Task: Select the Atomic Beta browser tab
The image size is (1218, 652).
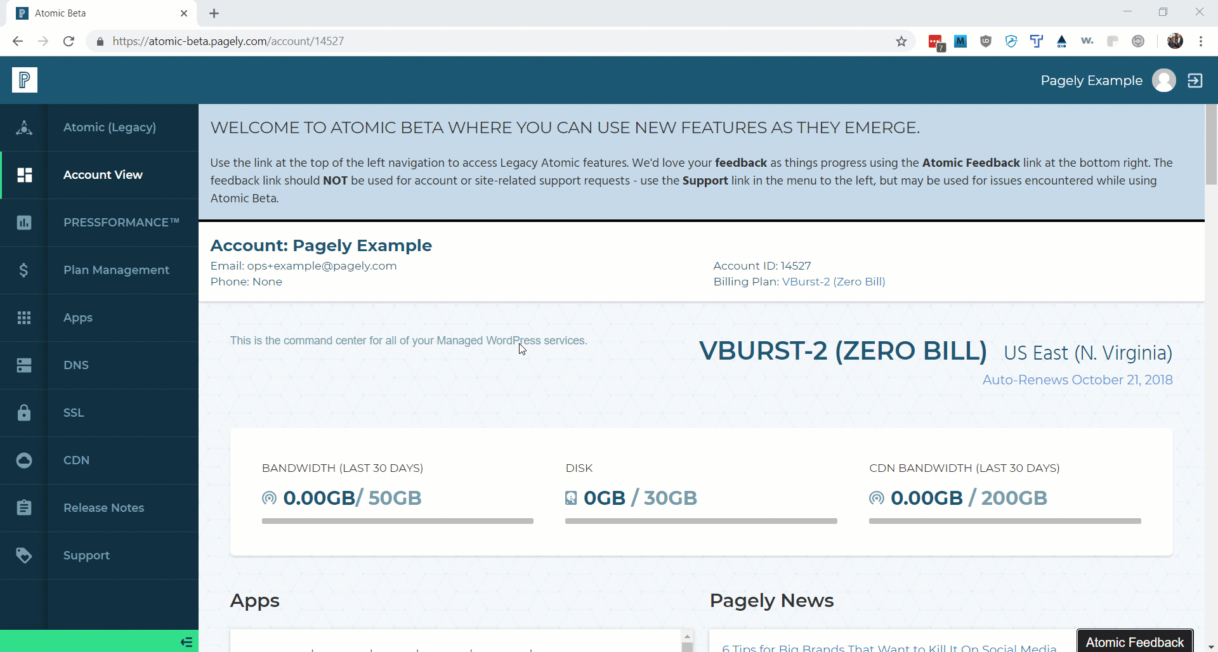Action: 101,13
